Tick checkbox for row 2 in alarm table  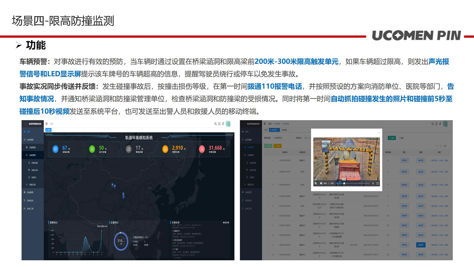click(268, 172)
